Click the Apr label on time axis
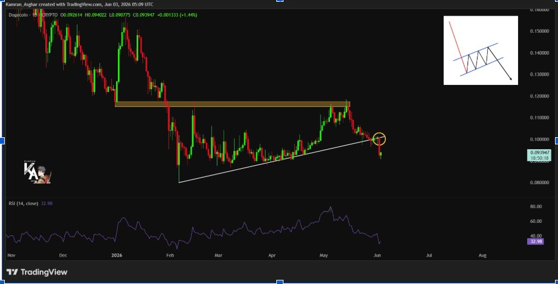558x284 pixels. coord(272,255)
